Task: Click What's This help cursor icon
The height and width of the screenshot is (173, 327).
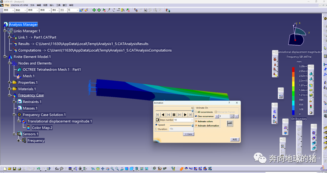Action: [x=49, y=169]
